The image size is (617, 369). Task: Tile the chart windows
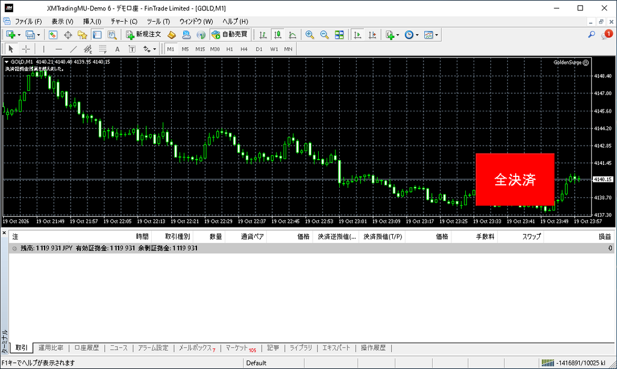(x=339, y=35)
